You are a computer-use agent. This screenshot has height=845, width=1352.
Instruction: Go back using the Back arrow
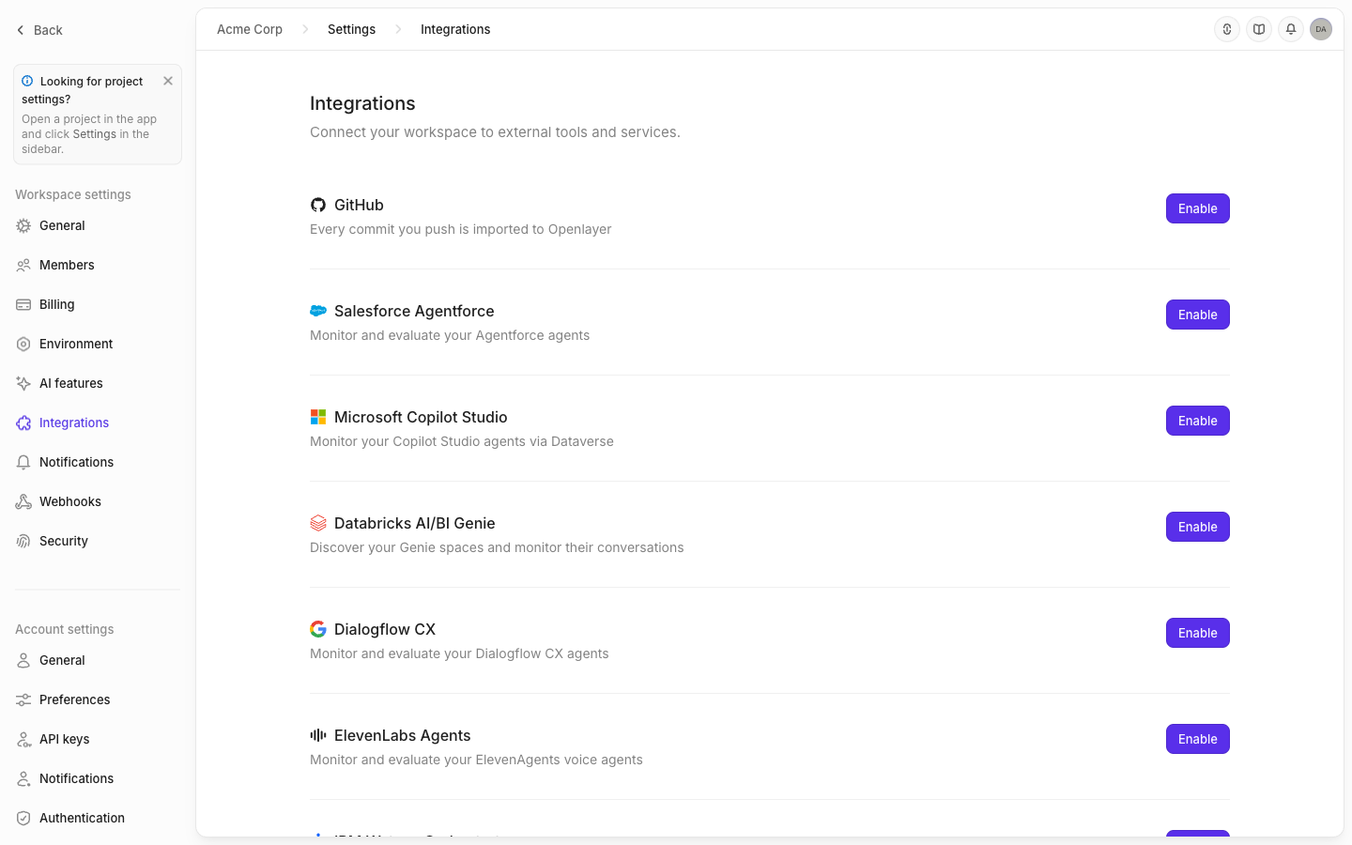click(38, 30)
